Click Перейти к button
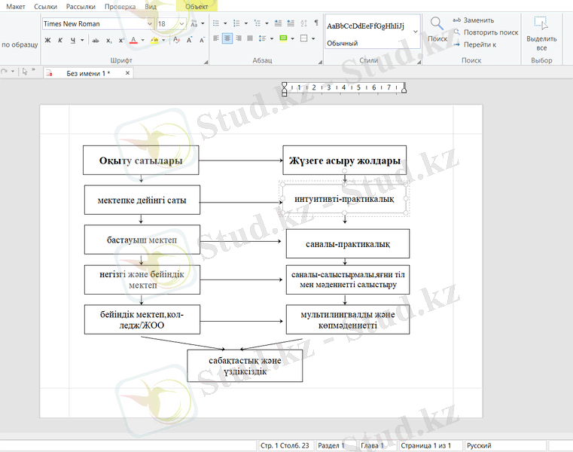 click(475, 44)
